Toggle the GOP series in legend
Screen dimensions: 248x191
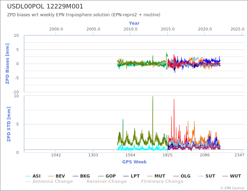click(107, 176)
